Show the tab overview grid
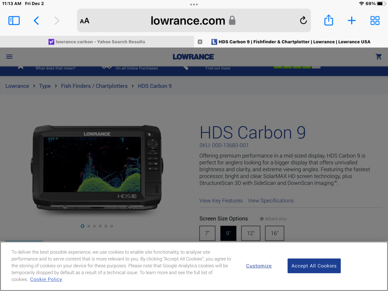The image size is (388, 291). [x=375, y=21]
